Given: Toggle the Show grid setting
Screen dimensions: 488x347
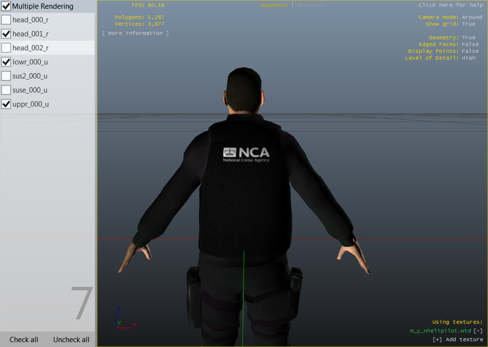Looking at the screenshot, I should coord(468,24).
